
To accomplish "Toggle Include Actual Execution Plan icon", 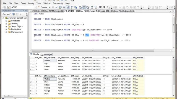I will [72, 7].
